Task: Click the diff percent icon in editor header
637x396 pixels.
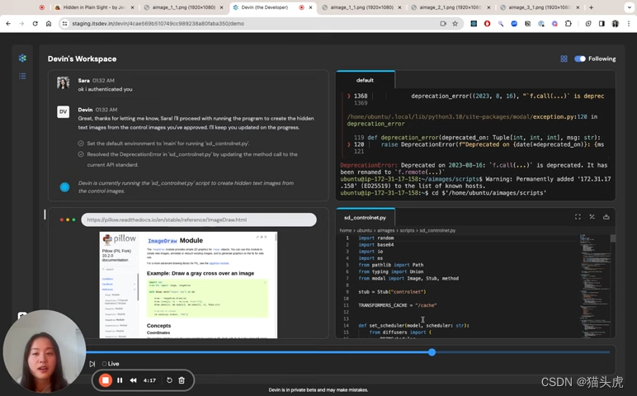Action: click(x=592, y=217)
